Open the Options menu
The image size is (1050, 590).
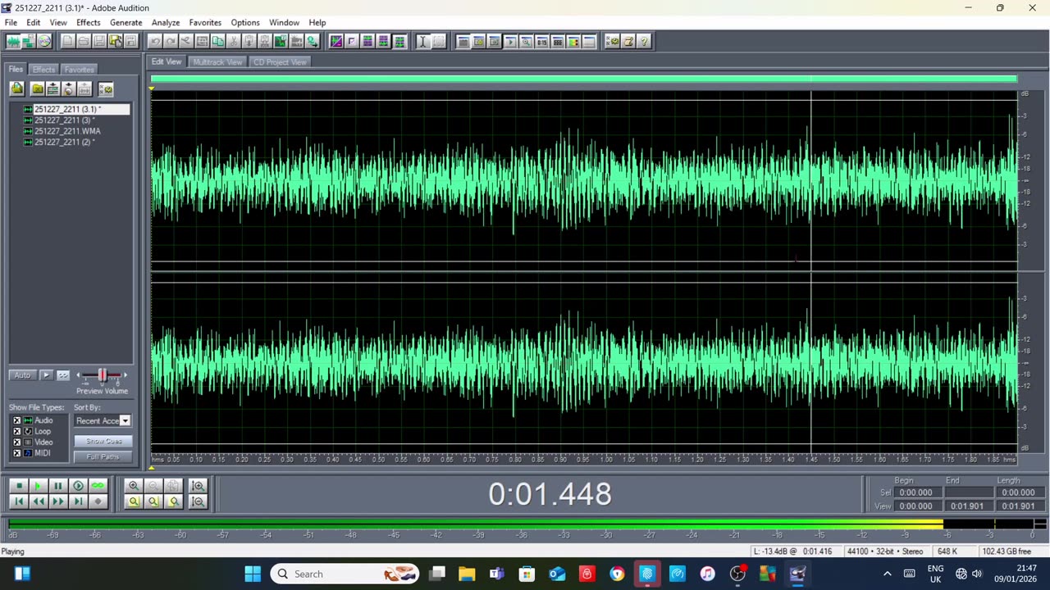(x=245, y=22)
